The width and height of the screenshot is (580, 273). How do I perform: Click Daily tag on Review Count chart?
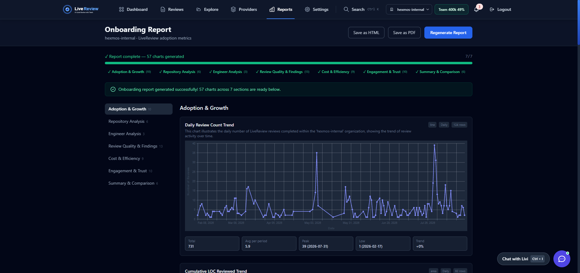pyautogui.click(x=444, y=125)
